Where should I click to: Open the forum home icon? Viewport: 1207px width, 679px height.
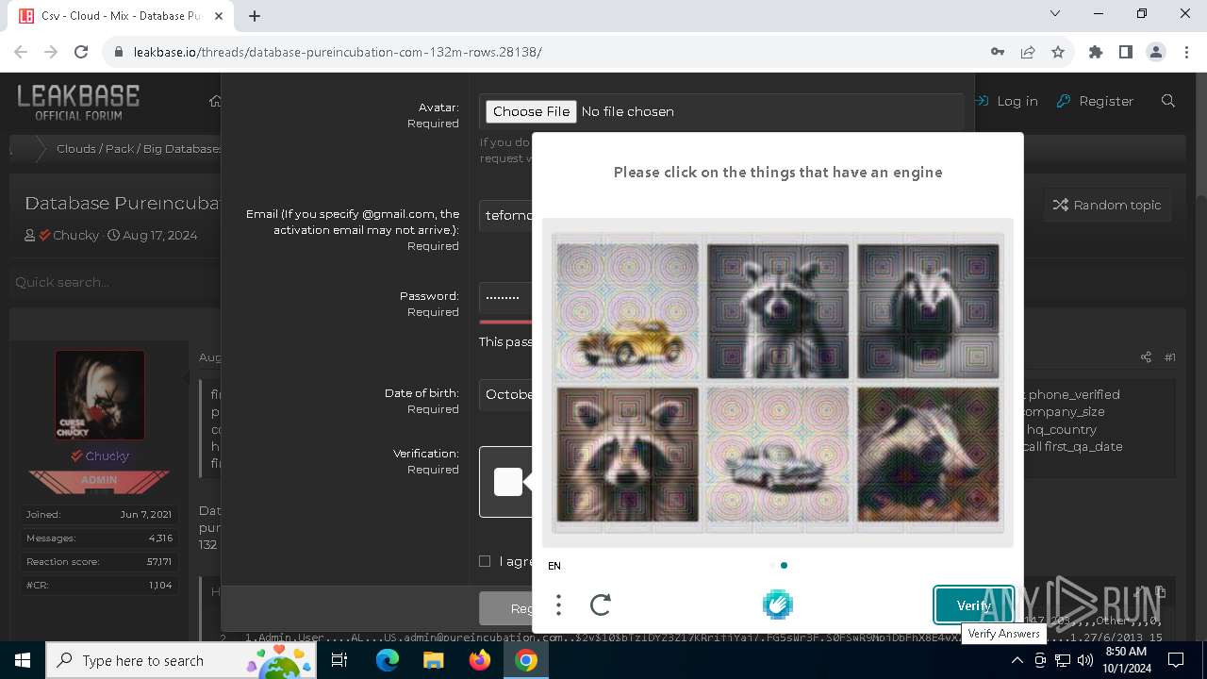click(215, 101)
